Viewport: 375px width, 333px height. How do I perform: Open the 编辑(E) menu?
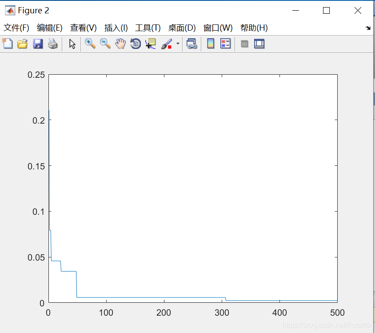coord(49,28)
